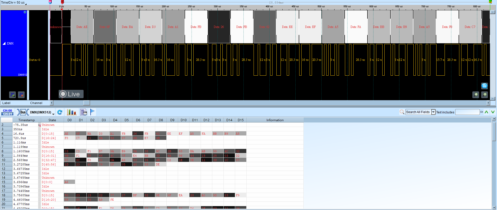Click the Timestamp column header
The width and height of the screenshot is (497, 210).
26,120
